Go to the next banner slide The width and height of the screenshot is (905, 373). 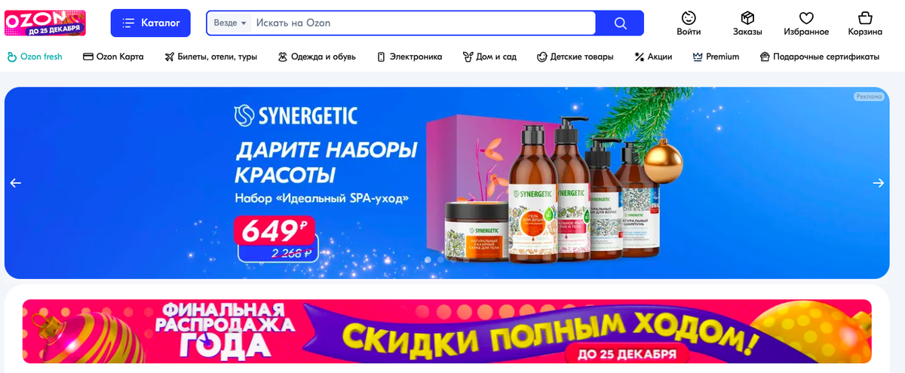[x=879, y=183]
